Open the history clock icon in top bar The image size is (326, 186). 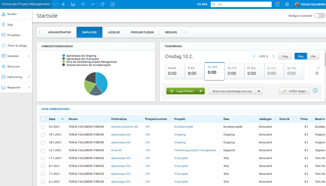[x=83, y=4]
